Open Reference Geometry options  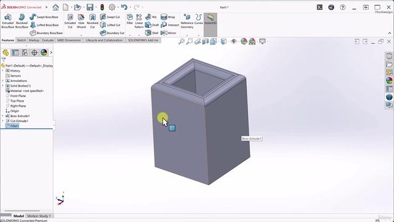[x=187, y=21]
